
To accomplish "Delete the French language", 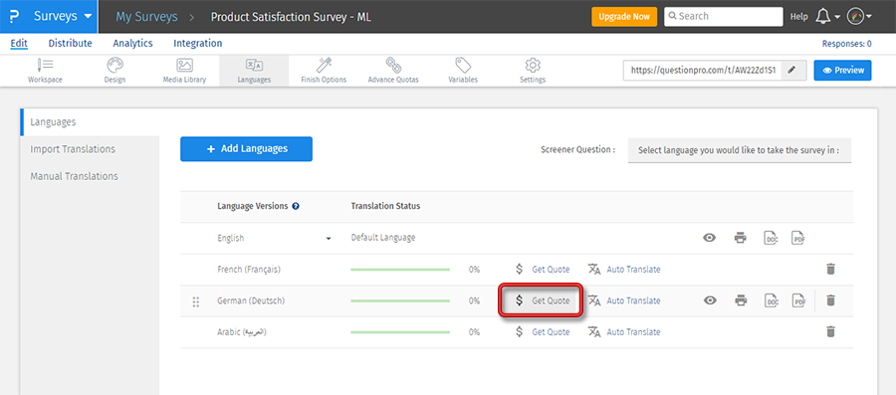I will coord(831,269).
